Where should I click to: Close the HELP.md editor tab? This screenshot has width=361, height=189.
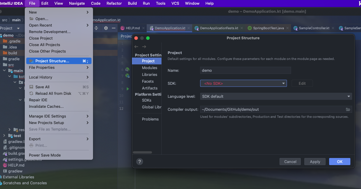[x=143, y=28]
